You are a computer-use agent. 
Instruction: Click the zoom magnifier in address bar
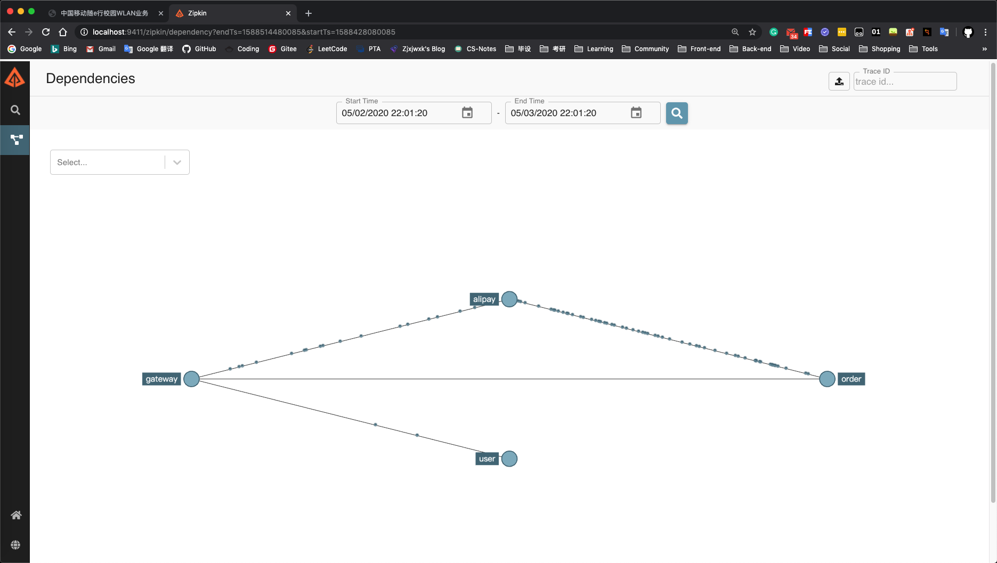click(x=735, y=32)
